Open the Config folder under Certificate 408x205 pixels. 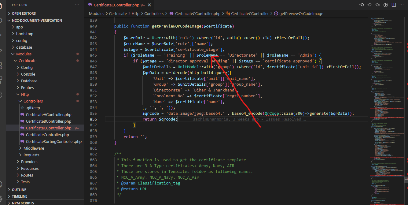pos(27,68)
